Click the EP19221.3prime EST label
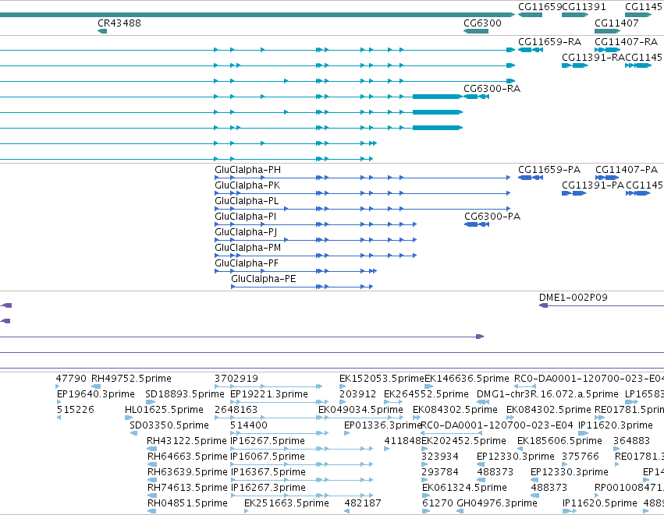The image size is (664, 515). tap(269, 394)
